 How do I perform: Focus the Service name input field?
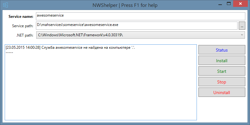[x=140, y=16]
